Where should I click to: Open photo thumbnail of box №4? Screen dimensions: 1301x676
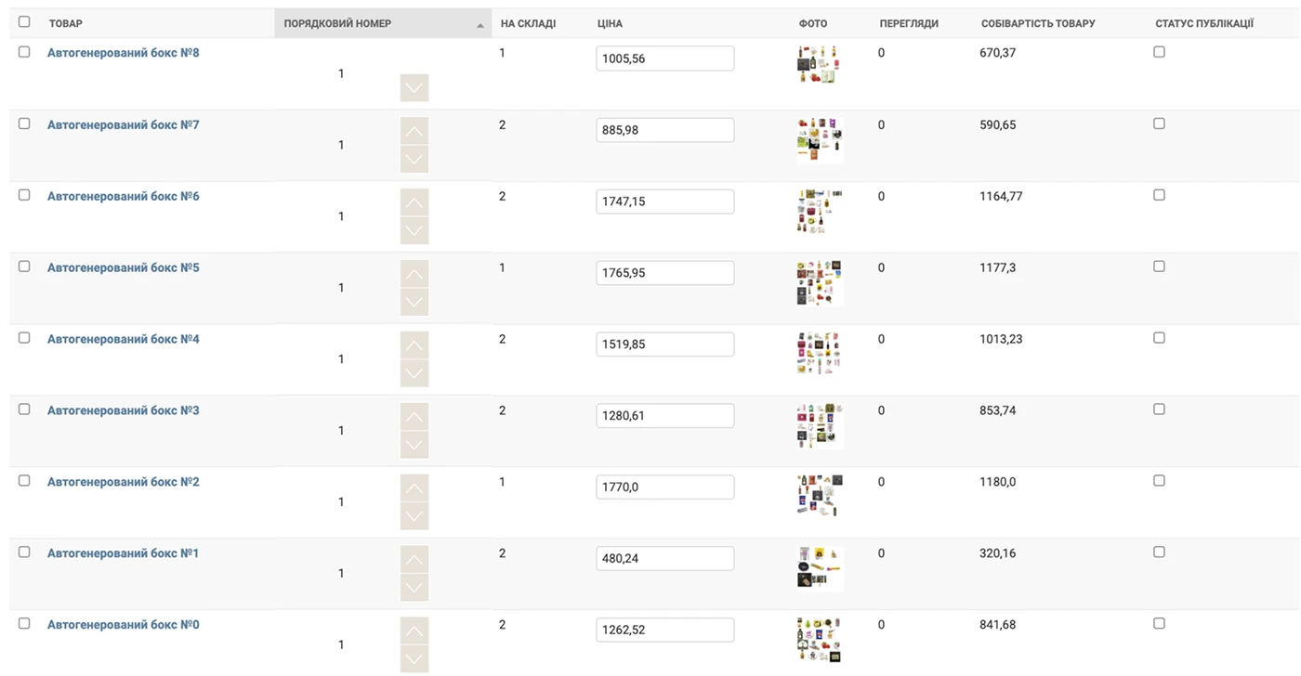819,353
